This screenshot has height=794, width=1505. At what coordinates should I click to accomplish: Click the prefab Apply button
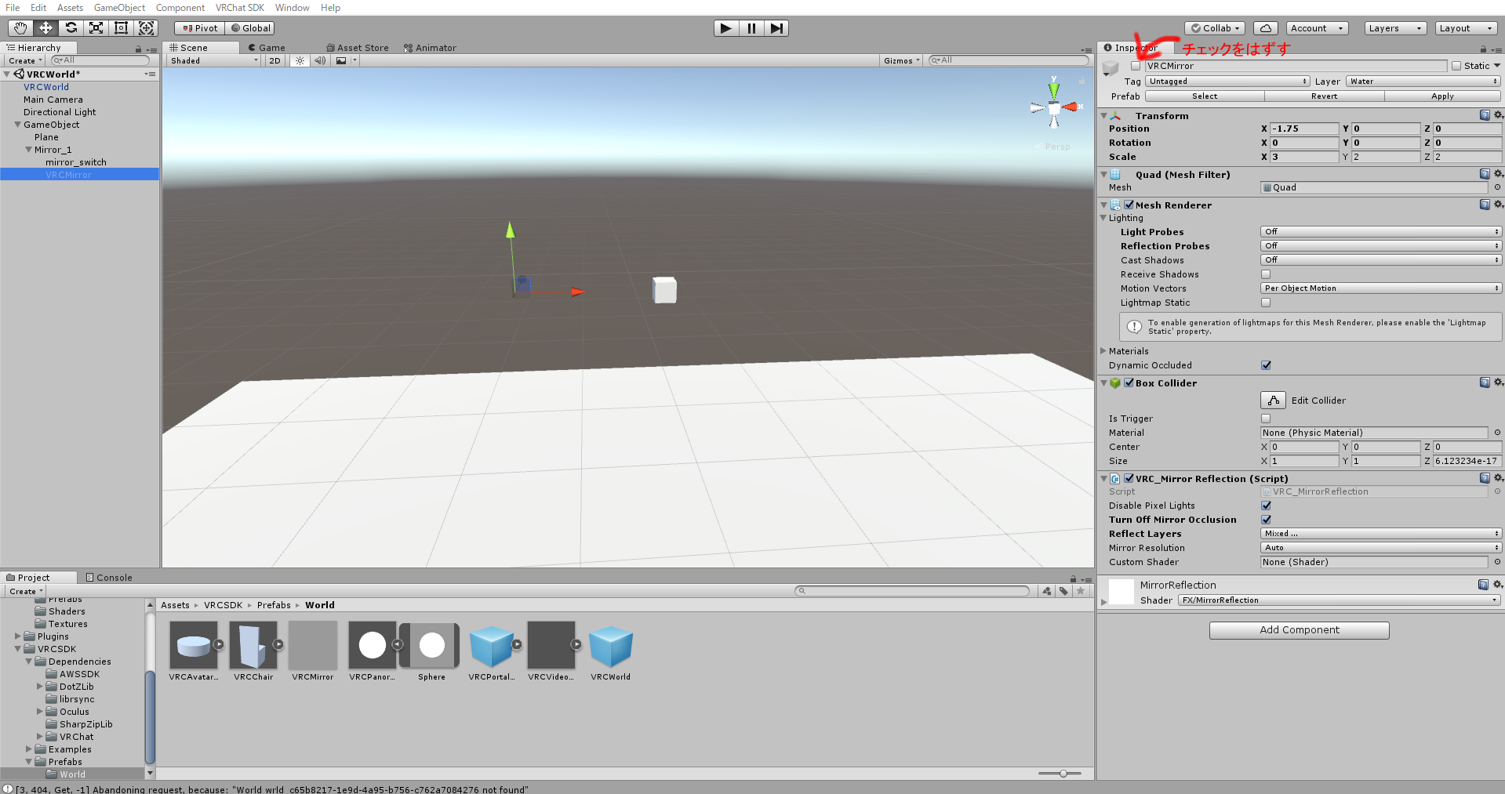click(x=1442, y=96)
